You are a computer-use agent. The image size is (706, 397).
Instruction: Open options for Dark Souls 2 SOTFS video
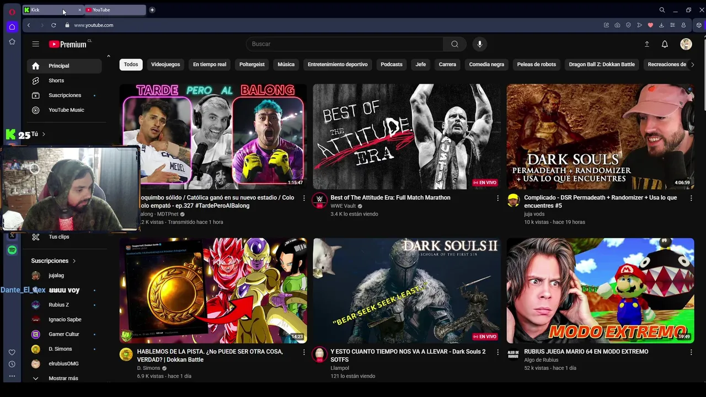pyautogui.click(x=498, y=352)
